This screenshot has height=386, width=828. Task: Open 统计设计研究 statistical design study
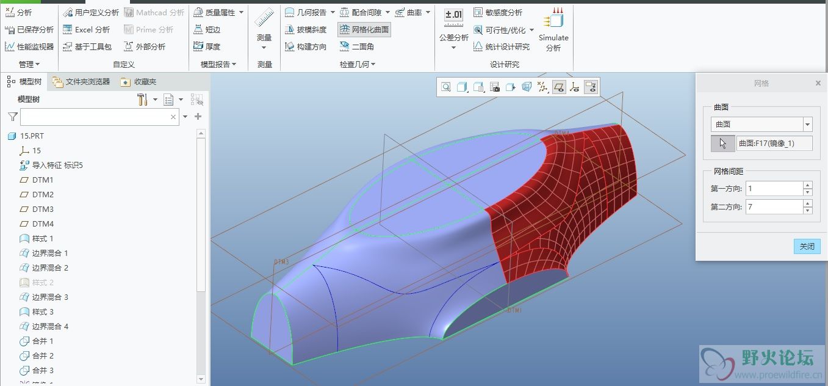[x=502, y=46]
